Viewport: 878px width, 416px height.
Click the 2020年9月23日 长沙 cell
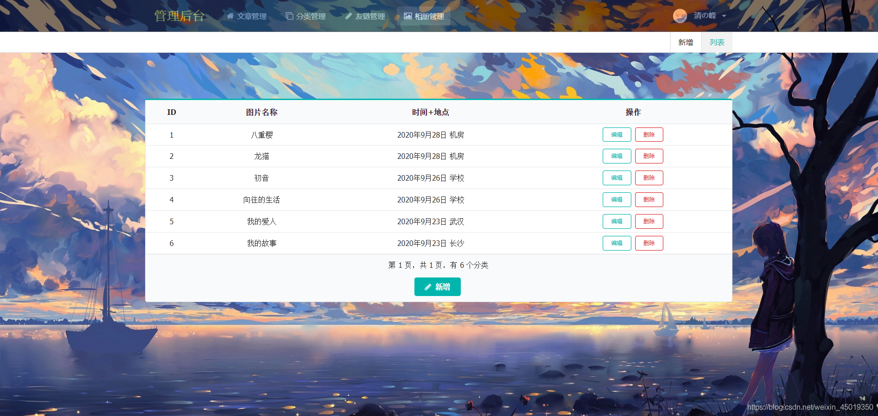coord(431,243)
